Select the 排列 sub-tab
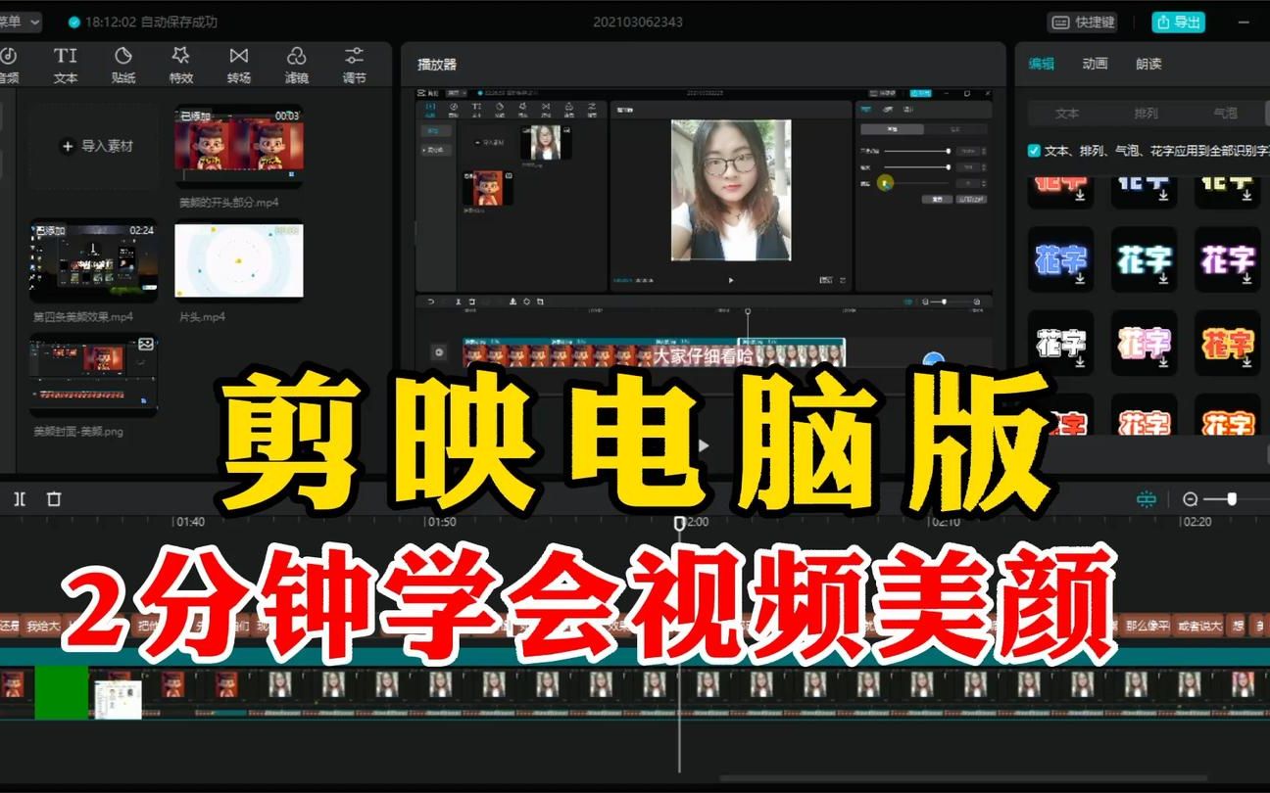 (1146, 114)
